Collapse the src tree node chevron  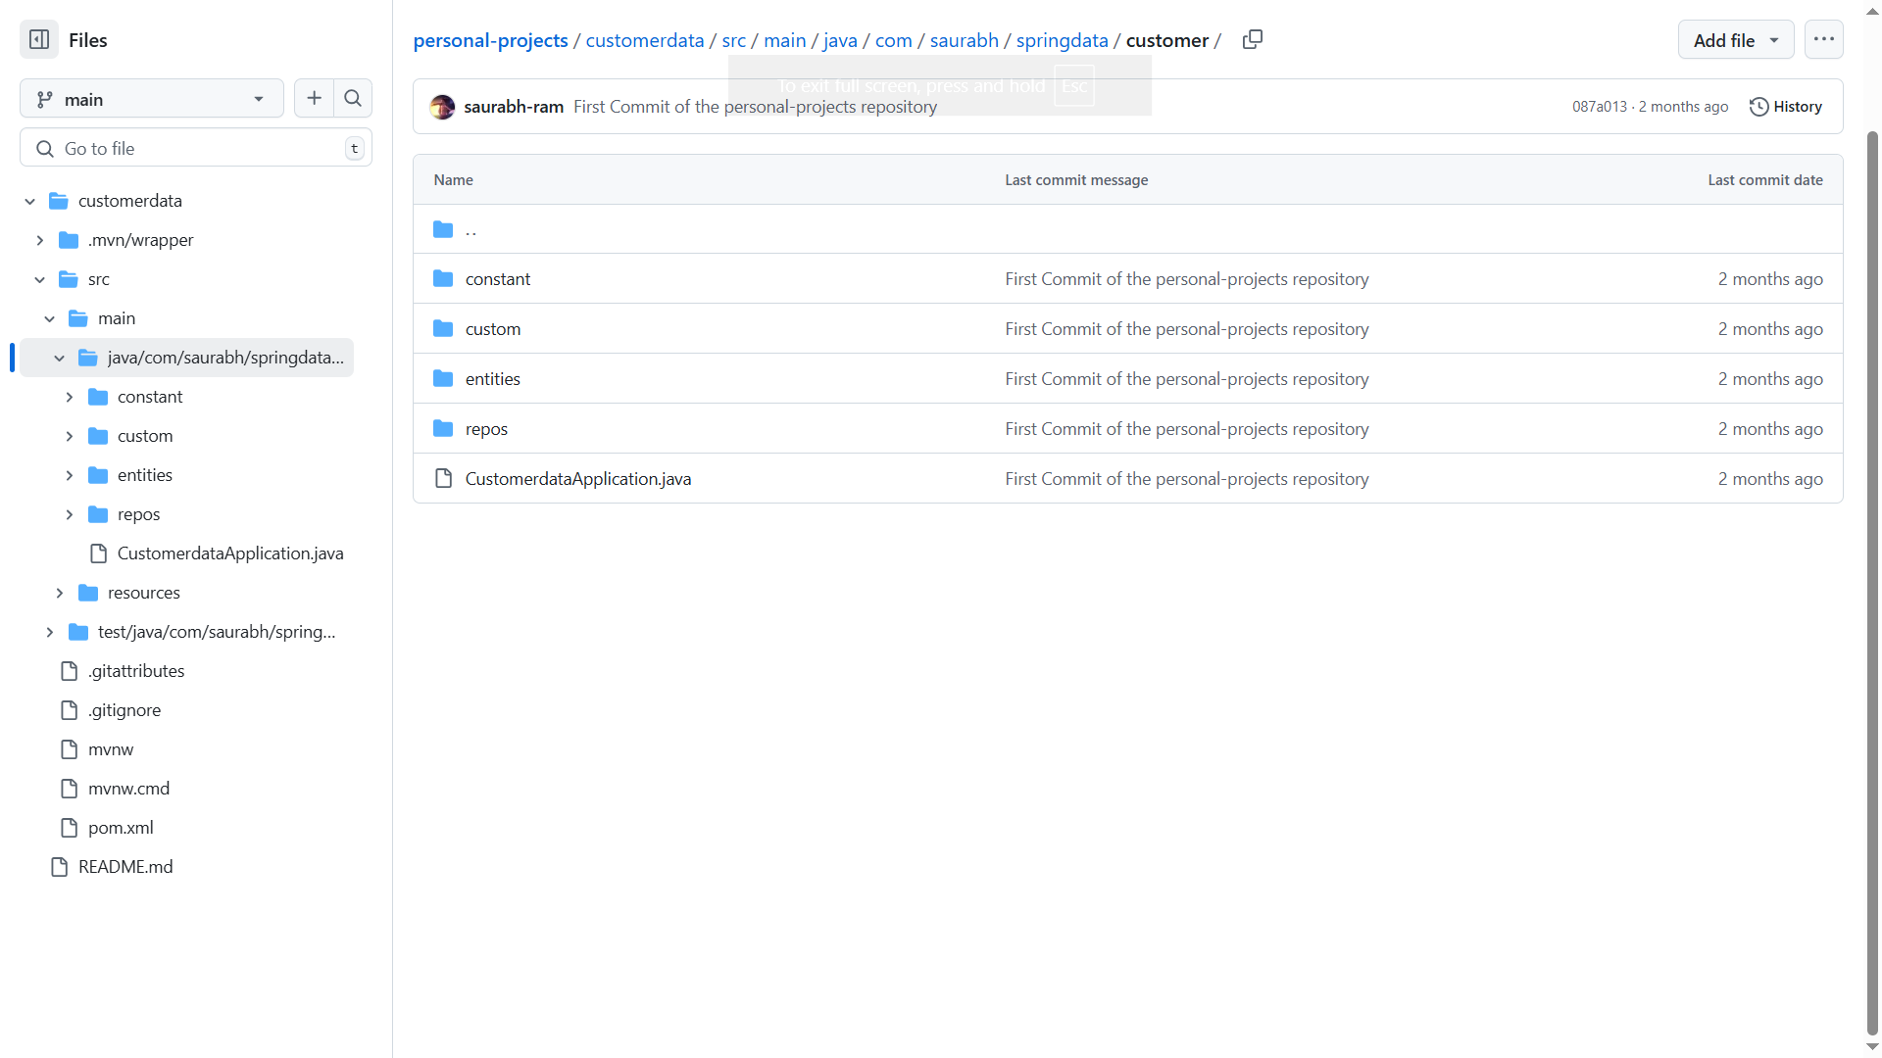(x=40, y=279)
